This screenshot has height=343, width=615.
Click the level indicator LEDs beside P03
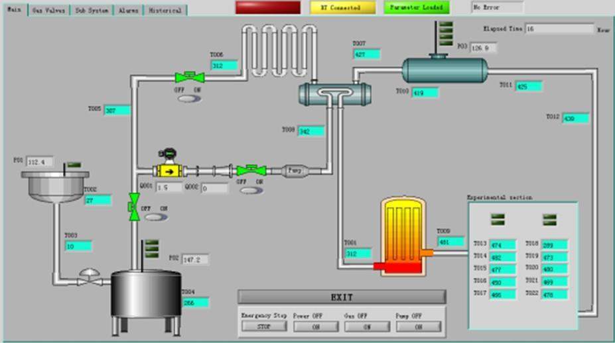pyautogui.click(x=446, y=33)
